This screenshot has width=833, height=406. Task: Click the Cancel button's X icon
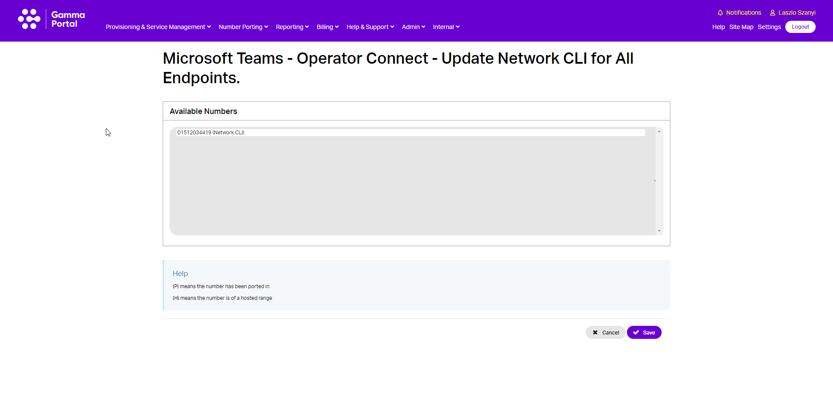pos(595,332)
